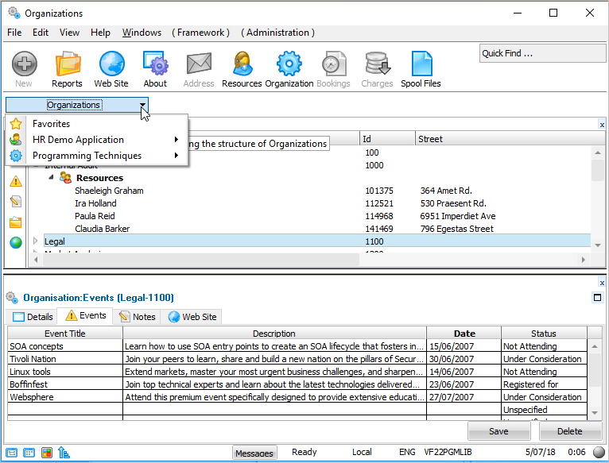Switch to the Details tab
This screenshot has width=609, height=463.
coord(33,317)
